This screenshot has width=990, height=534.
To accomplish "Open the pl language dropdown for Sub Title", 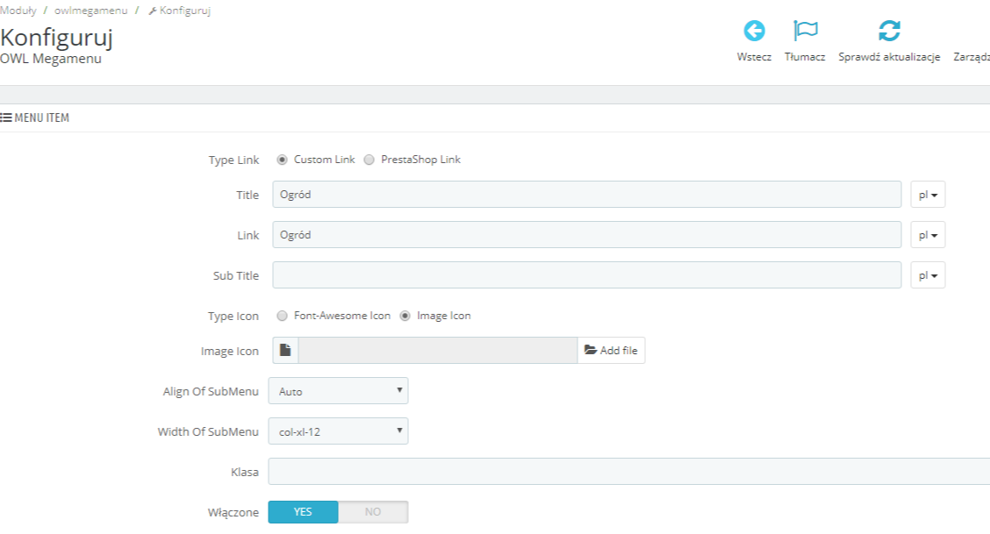I will pos(928,274).
